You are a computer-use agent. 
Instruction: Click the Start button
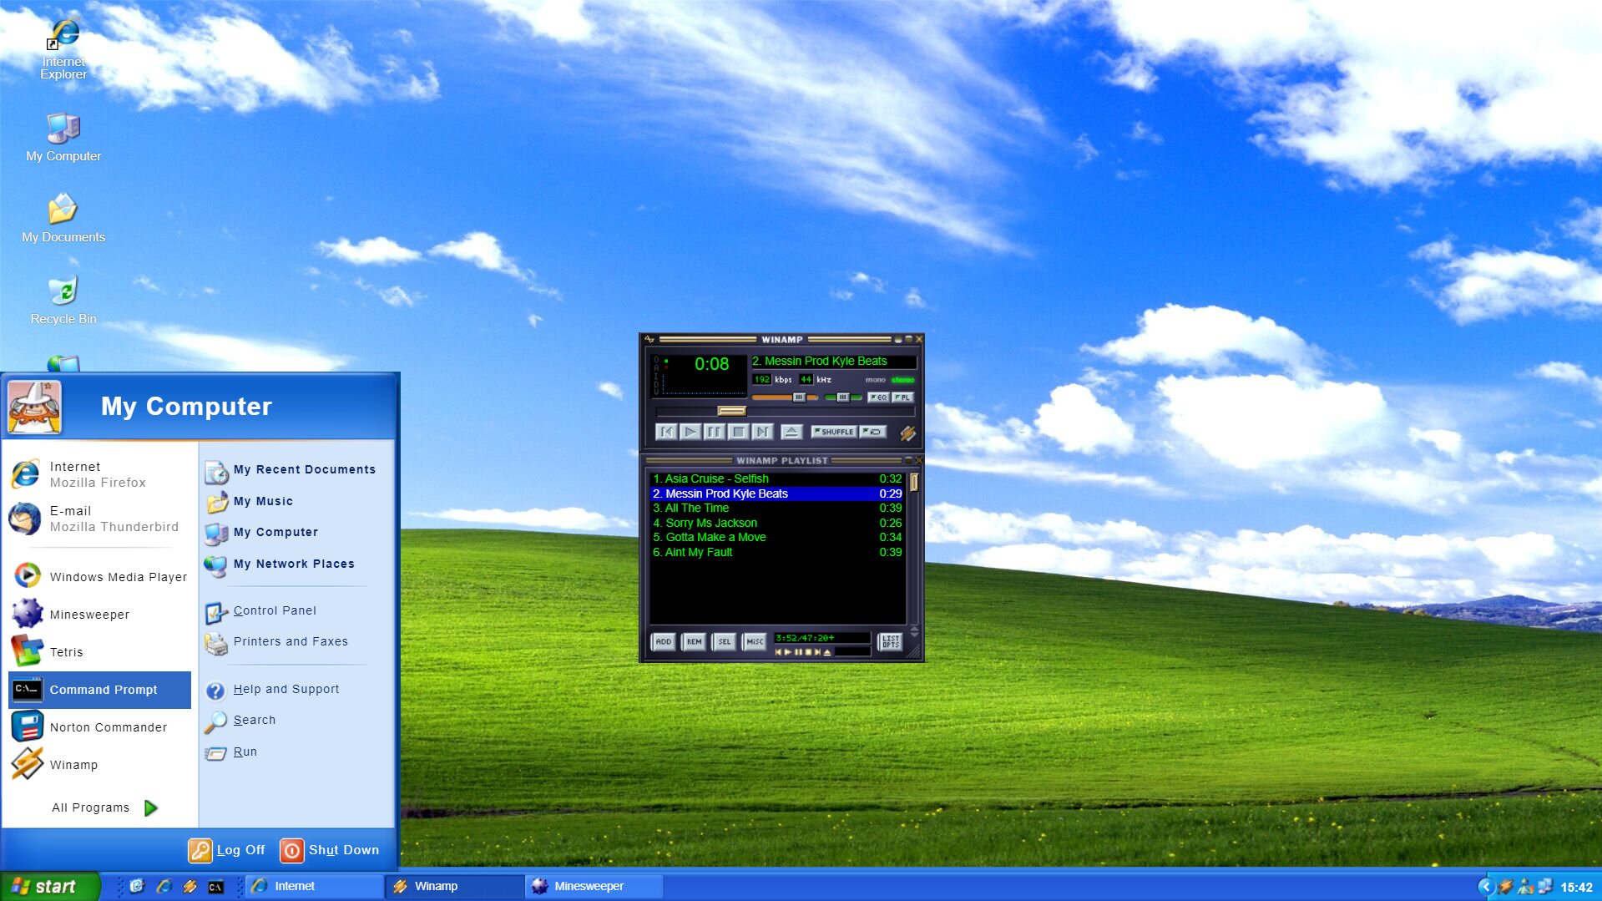point(49,886)
